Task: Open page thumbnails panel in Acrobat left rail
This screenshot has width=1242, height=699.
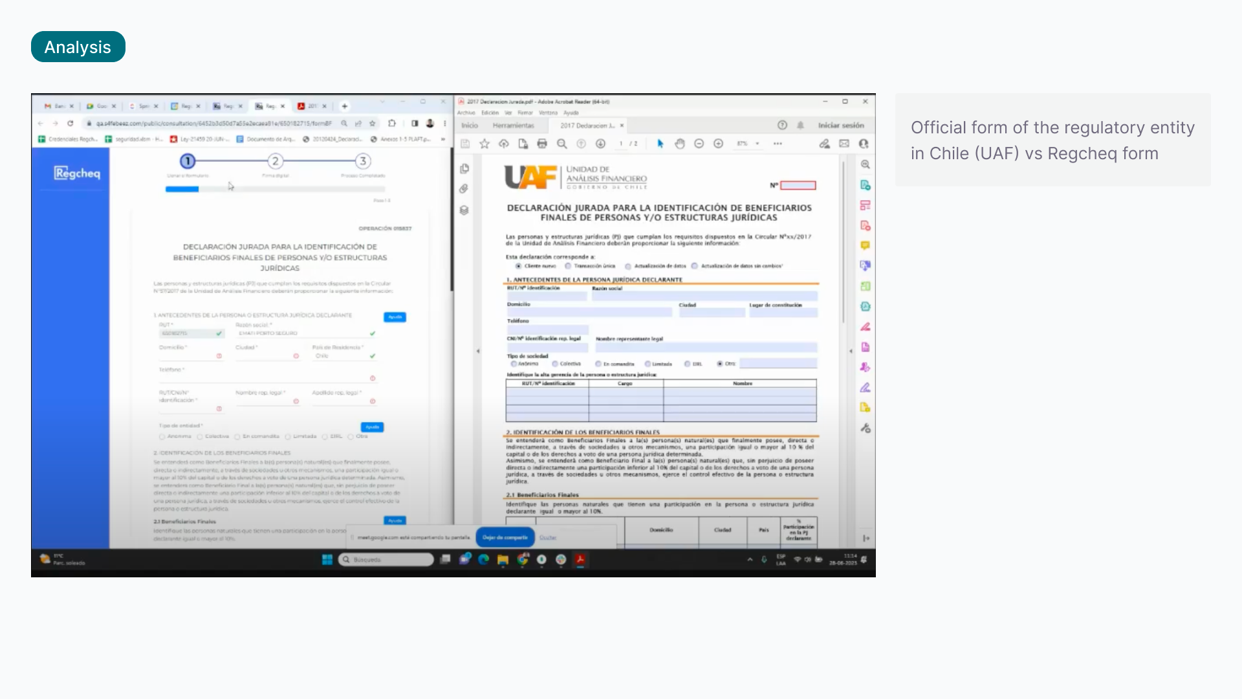Action: pyautogui.click(x=464, y=169)
